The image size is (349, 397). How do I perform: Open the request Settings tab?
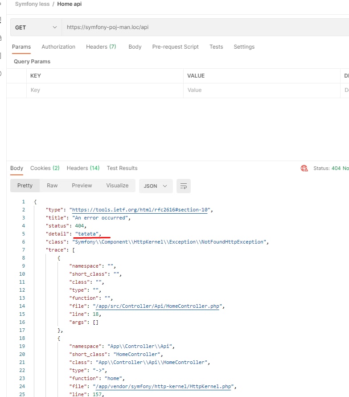pos(244,47)
